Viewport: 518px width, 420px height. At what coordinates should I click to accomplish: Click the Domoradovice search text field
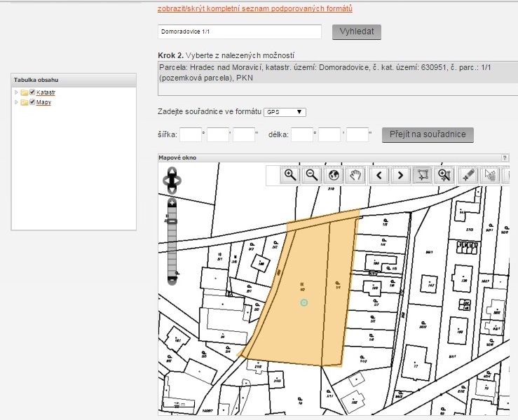pyautogui.click(x=239, y=31)
